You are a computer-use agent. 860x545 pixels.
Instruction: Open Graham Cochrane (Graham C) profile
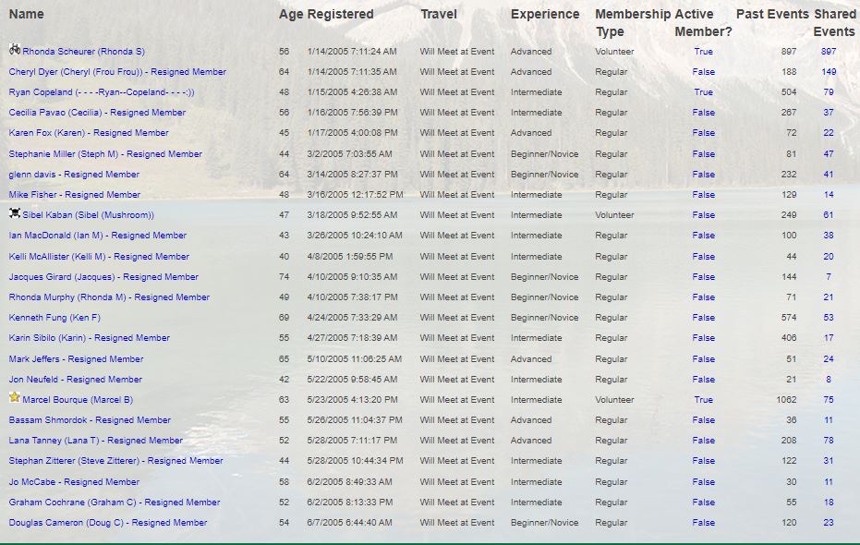pyautogui.click(x=115, y=503)
